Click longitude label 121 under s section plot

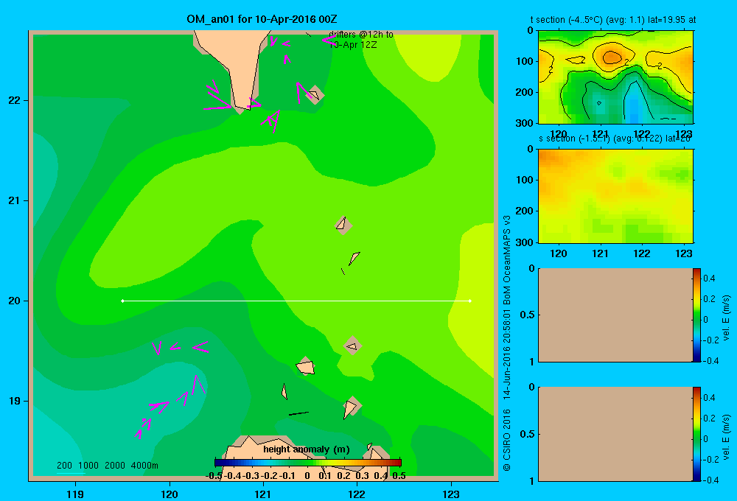[600, 253]
